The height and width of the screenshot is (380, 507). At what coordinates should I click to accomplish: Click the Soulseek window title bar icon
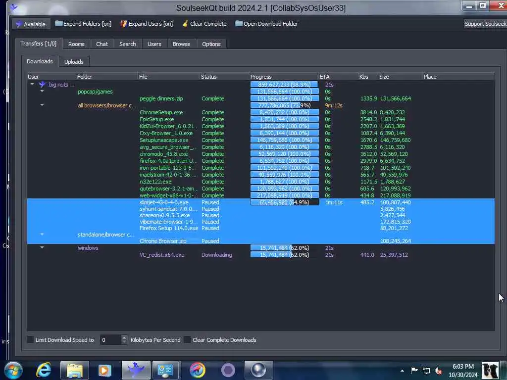pyautogui.click(x=13, y=7)
